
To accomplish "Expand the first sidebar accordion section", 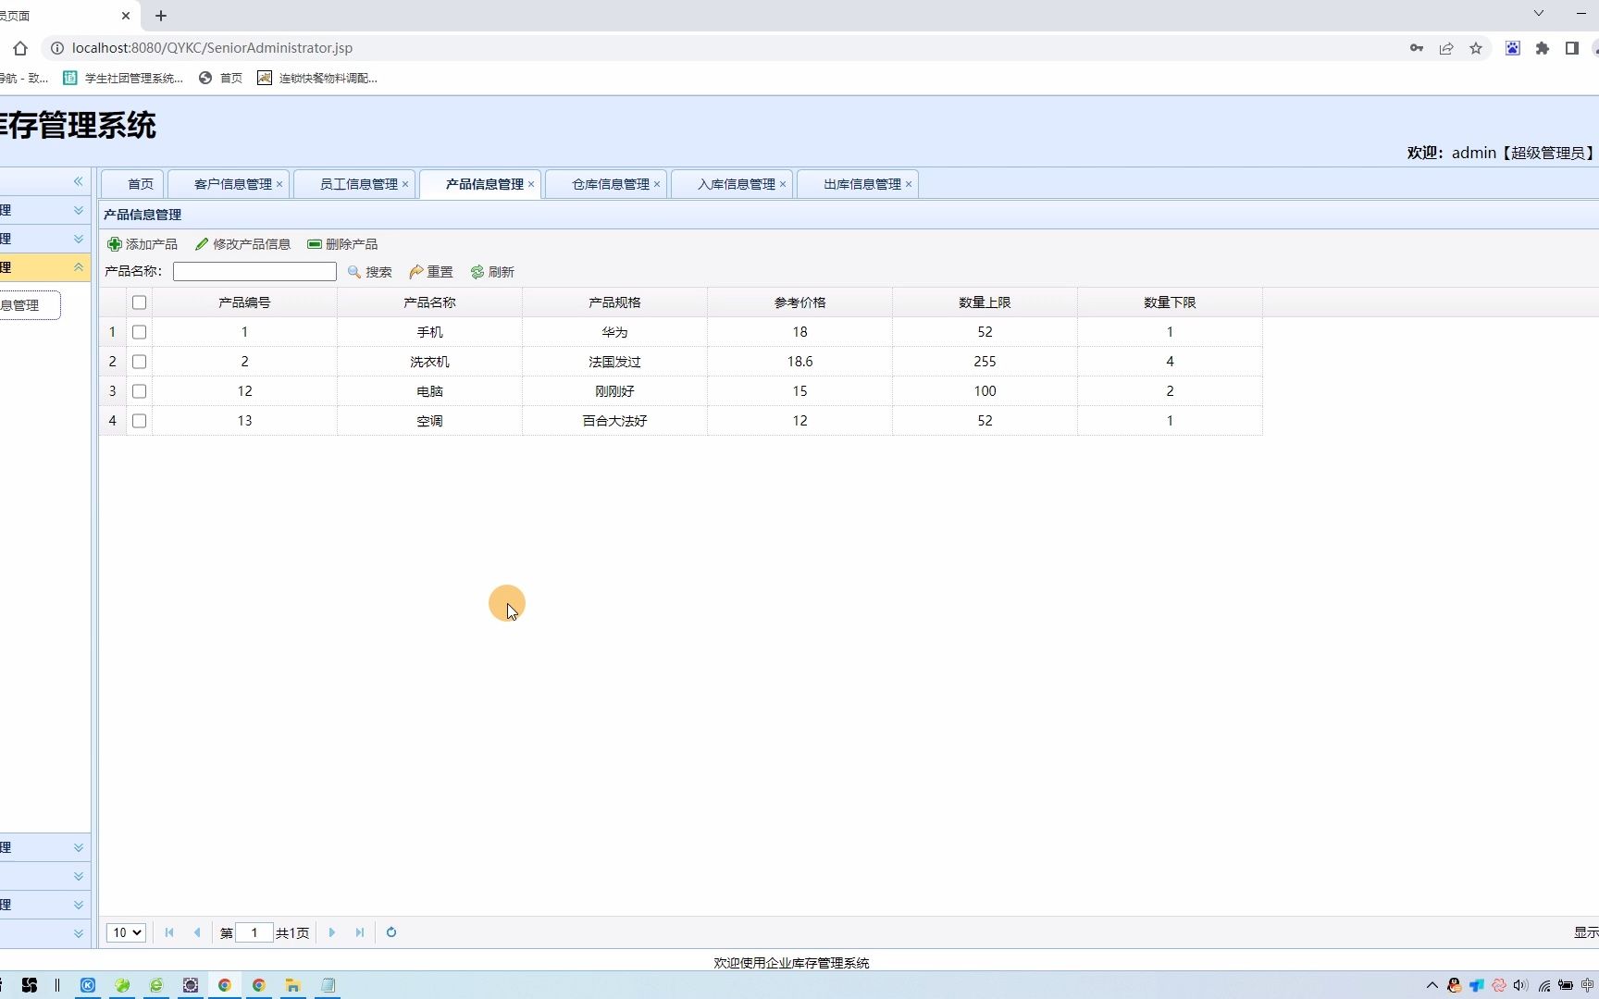I will [79, 211].
